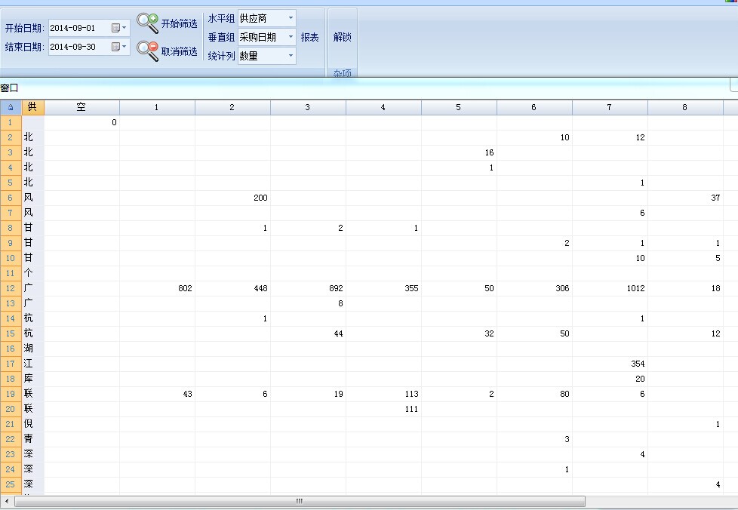Viewport: 738px width, 510px height.
Task: Select the 空 column header
Action: click(82, 107)
